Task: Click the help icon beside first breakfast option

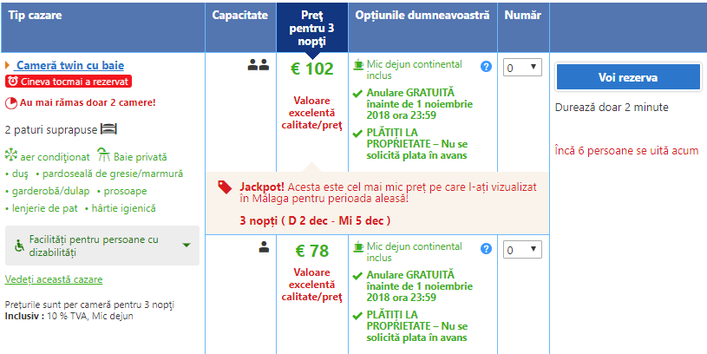Action: point(486,67)
